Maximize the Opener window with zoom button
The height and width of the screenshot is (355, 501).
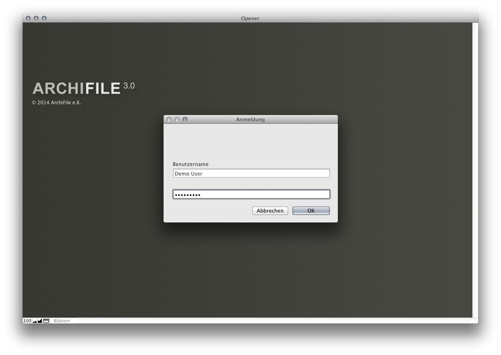point(44,18)
